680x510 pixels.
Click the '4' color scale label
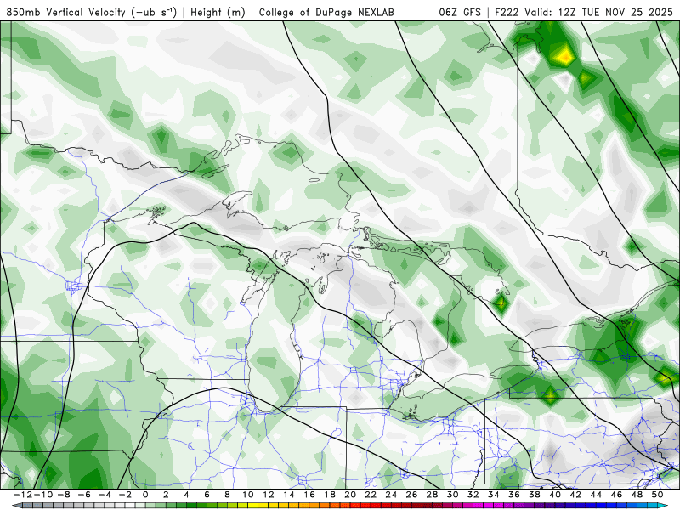(186, 495)
